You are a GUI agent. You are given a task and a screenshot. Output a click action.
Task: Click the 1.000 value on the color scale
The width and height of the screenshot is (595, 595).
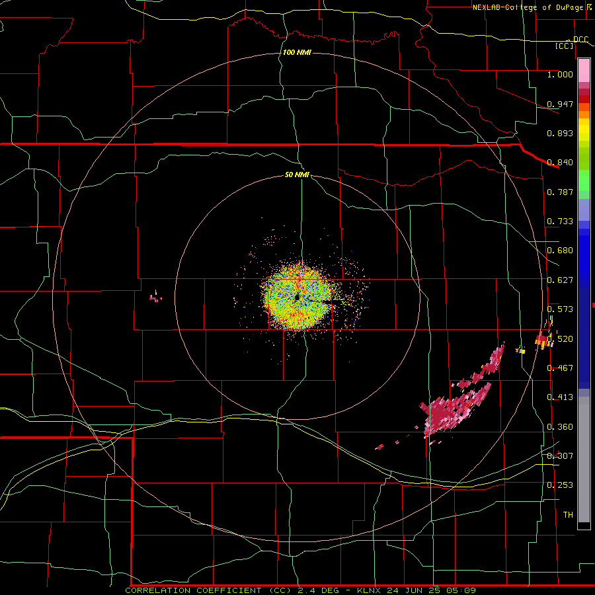[560, 74]
